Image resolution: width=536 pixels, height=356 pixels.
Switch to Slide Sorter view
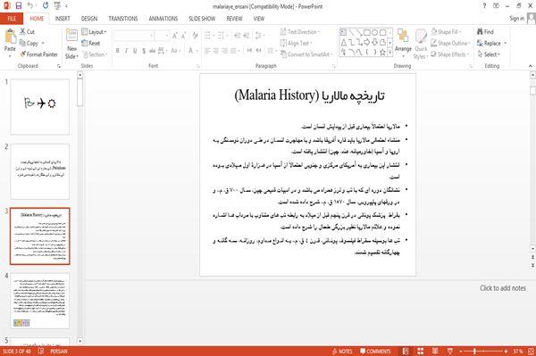click(x=421, y=352)
